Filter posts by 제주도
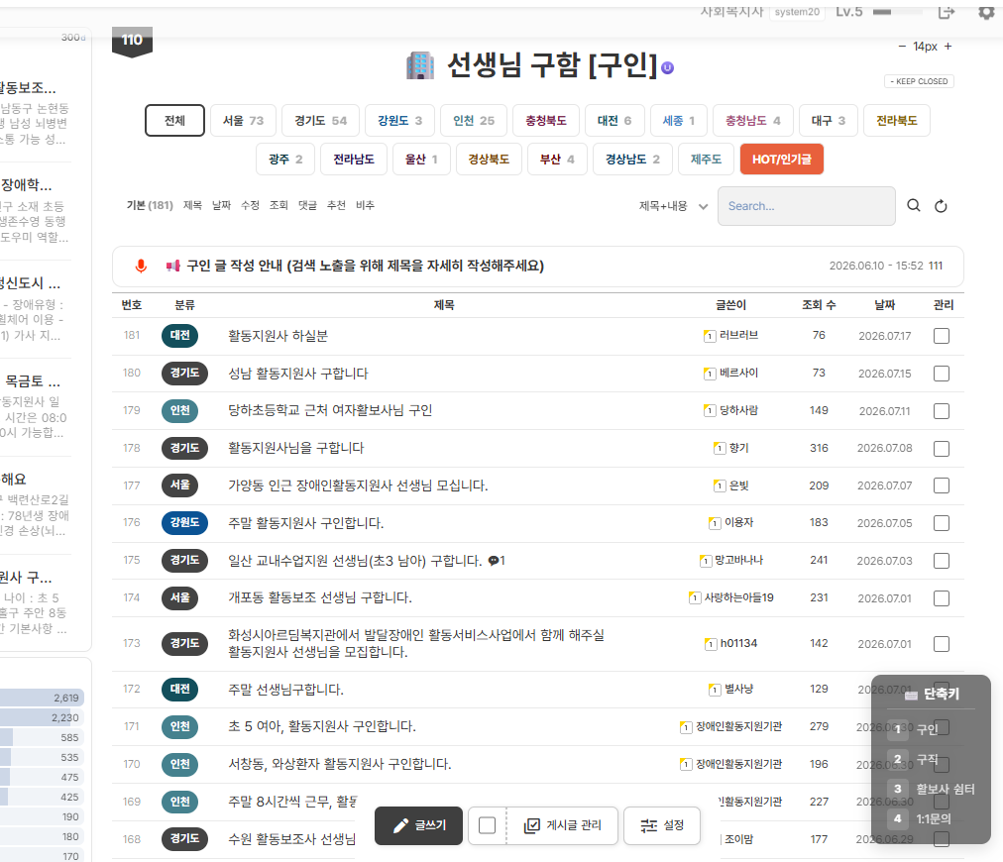The width and height of the screenshot is (1003, 862). (x=706, y=160)
